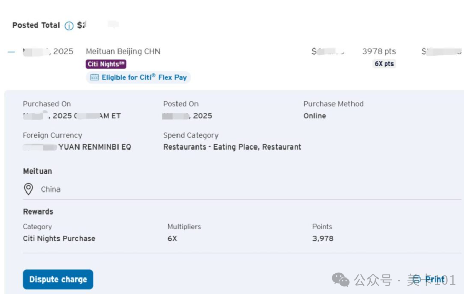Click the Restaurants - Eating Place spend category
Screen dimensions: 471x299
pos(232,147)
